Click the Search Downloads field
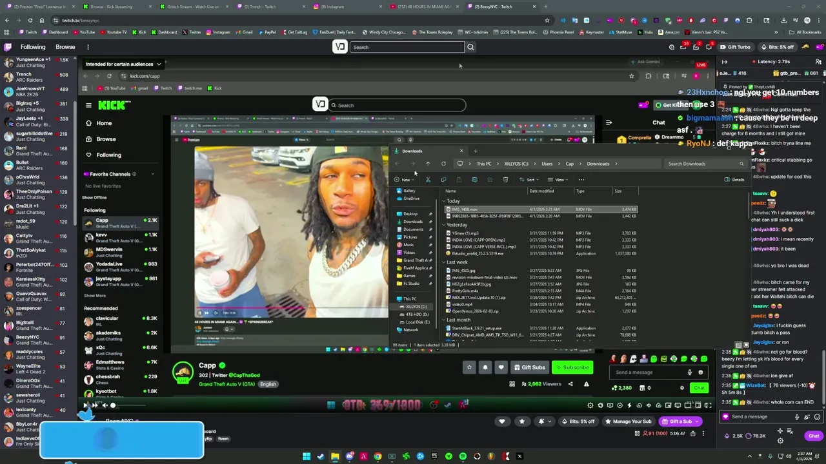The image size is (826, 464). tap(705, 164)
